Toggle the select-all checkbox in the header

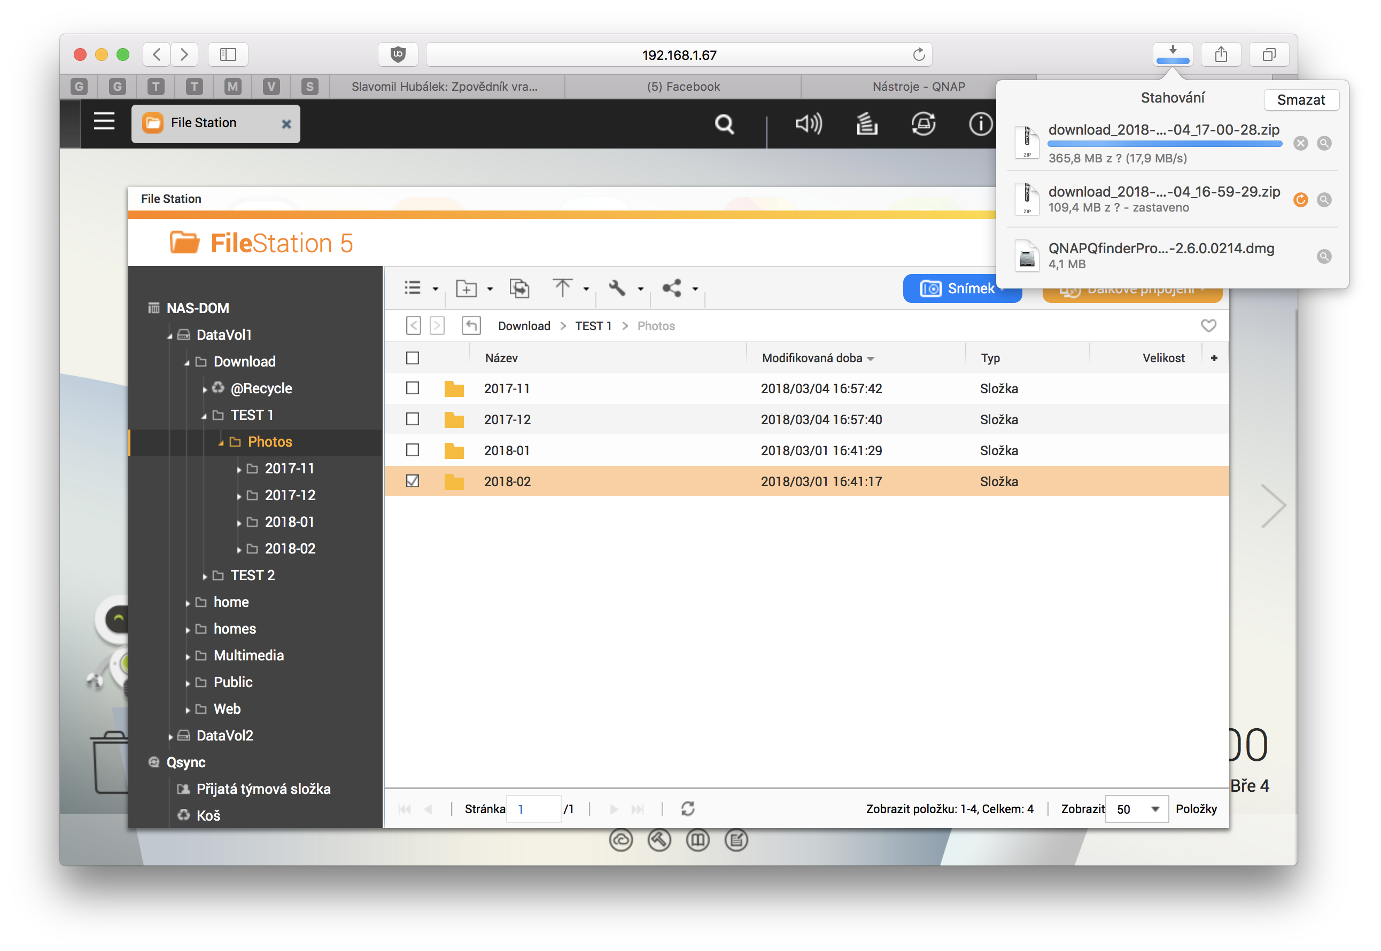[413, 358]
